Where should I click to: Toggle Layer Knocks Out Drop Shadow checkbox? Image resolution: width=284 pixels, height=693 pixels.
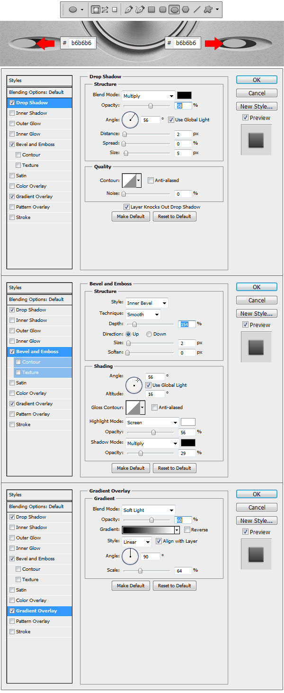(x=126, y=207)
